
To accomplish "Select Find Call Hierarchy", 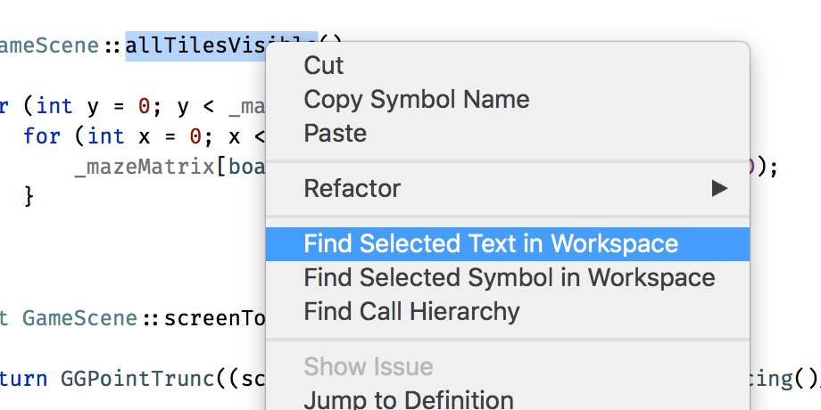I will pos(508,311).
